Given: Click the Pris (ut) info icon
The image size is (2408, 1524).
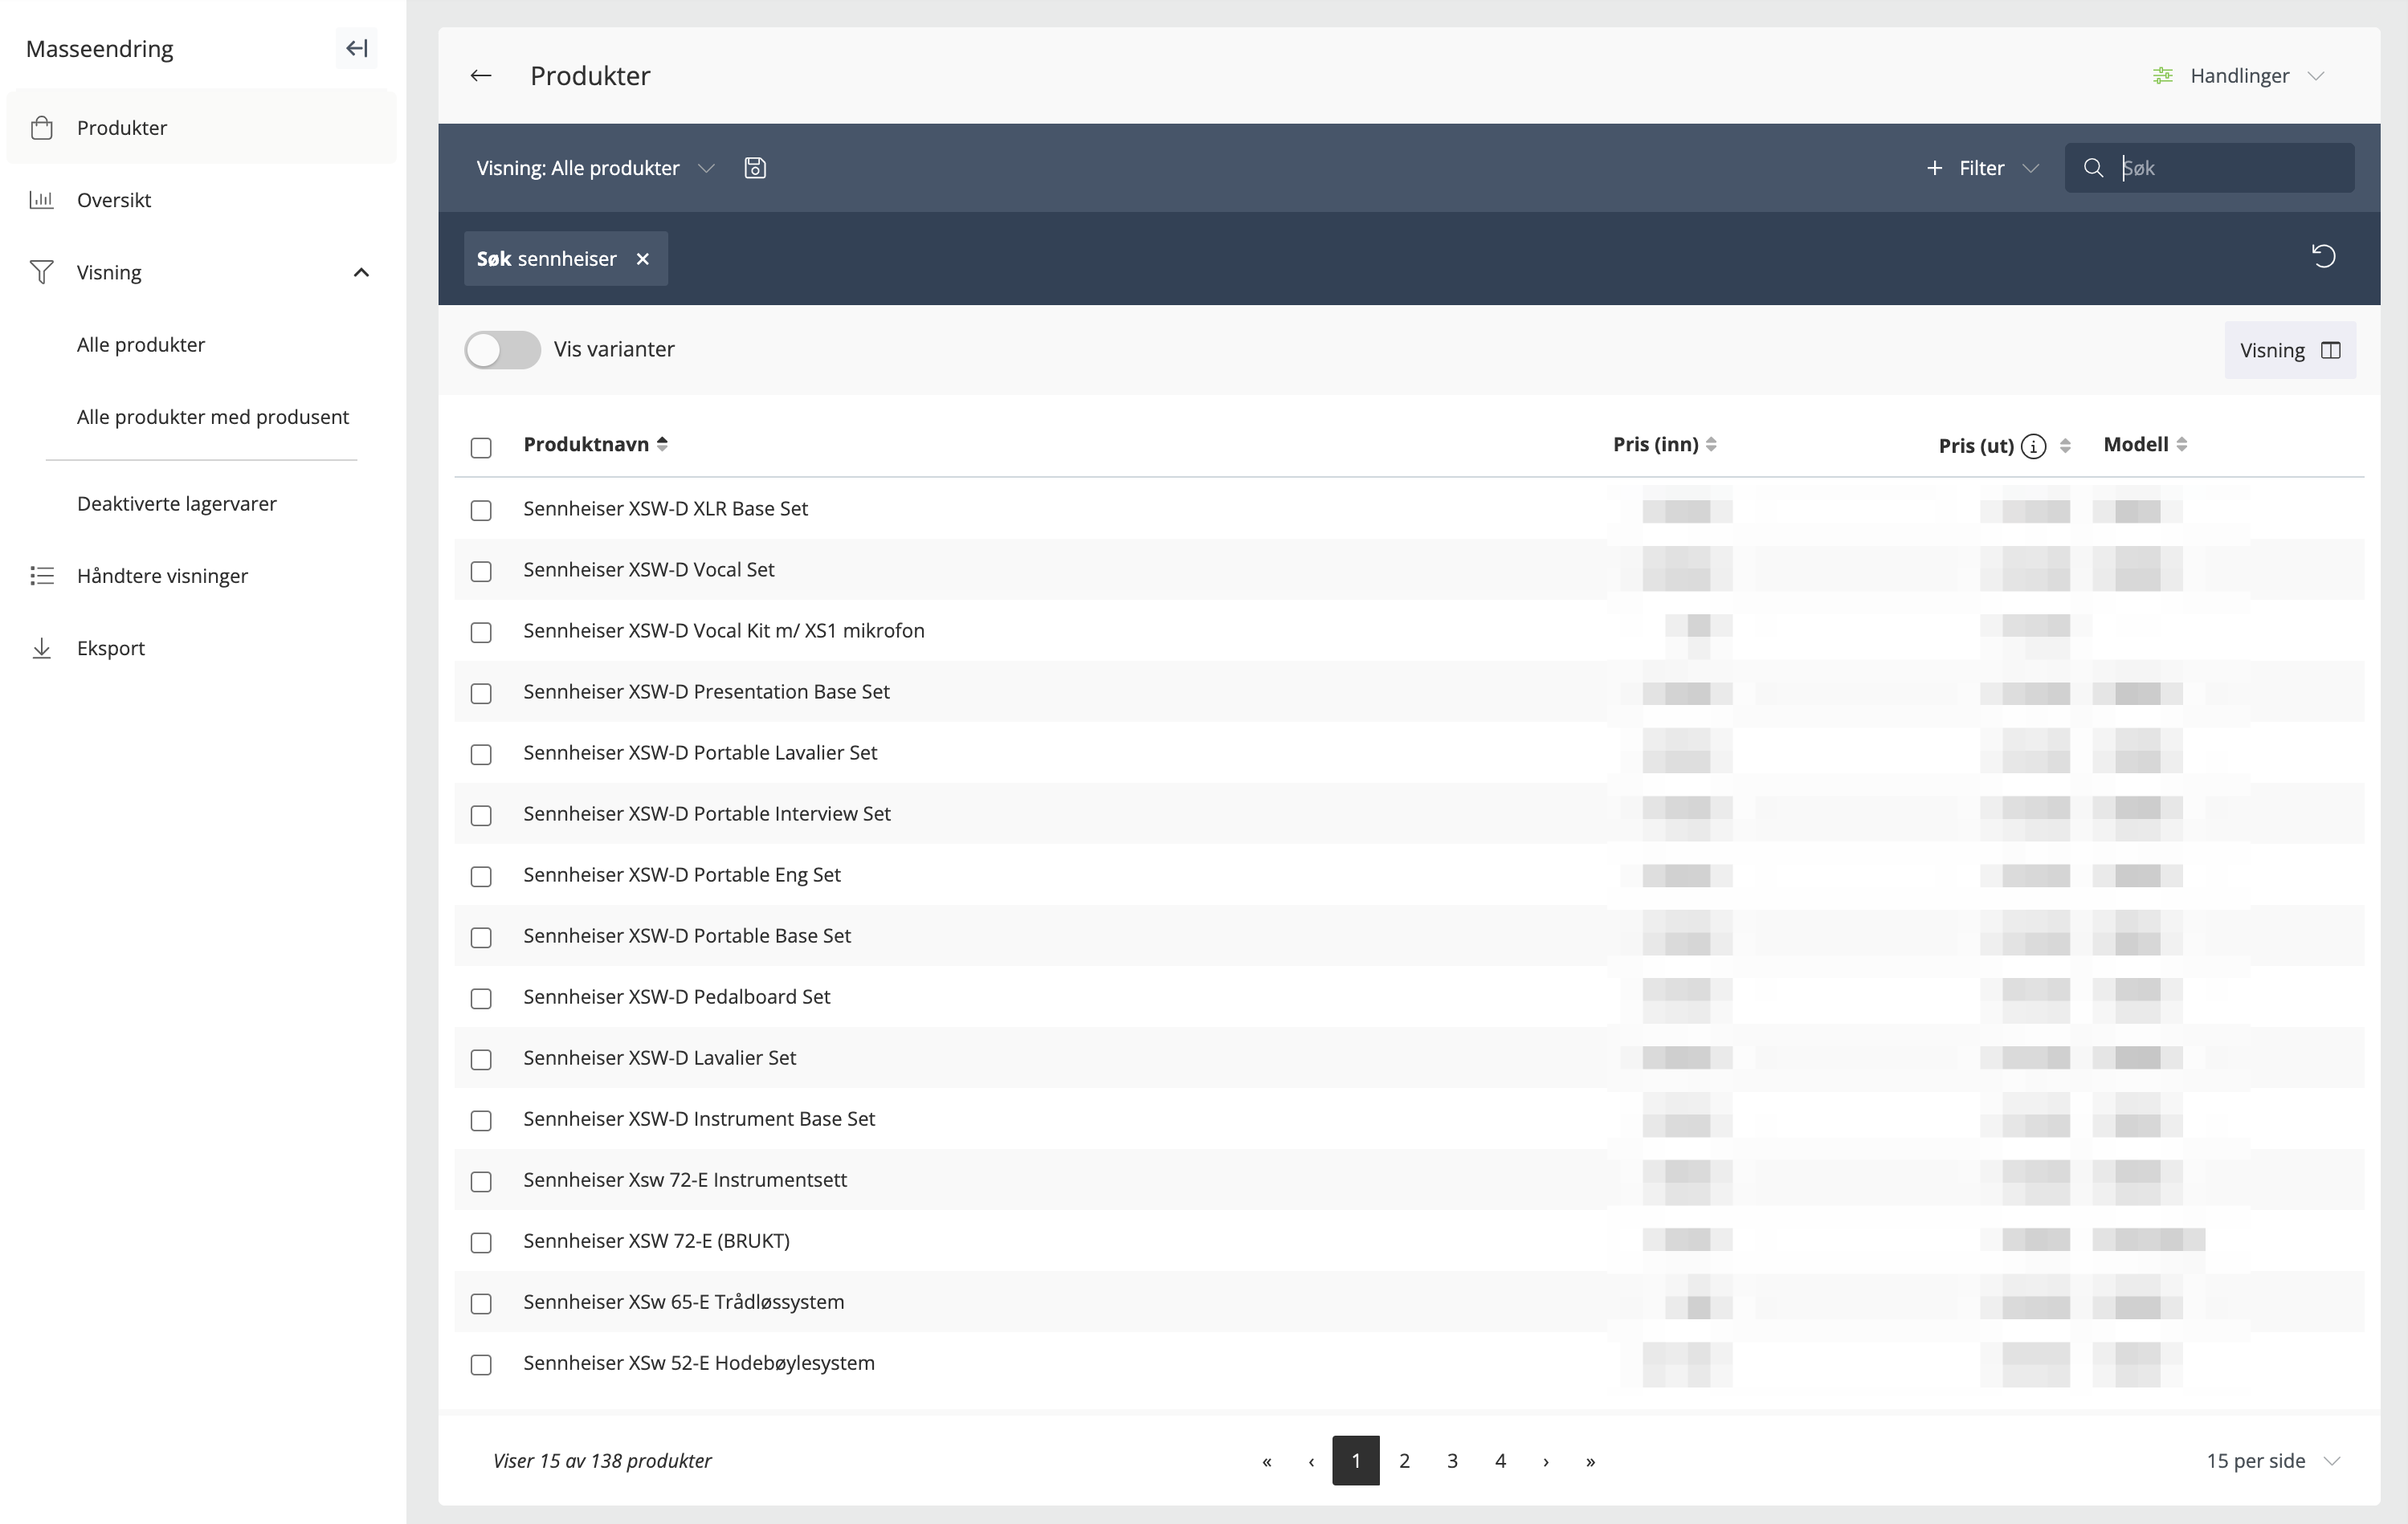Looking at the screenshot, I should pos(2033,446).
